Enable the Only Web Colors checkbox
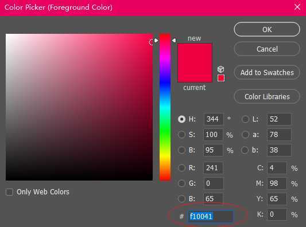Image resolution: width=306 pixels, height=227 pixels. click(x=9, y=192)
